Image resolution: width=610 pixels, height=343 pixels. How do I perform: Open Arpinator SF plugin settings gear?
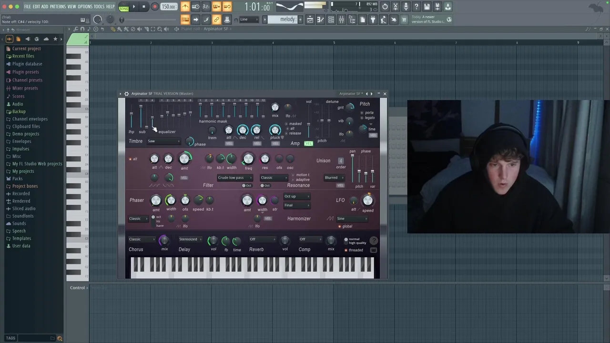(126, 94)
